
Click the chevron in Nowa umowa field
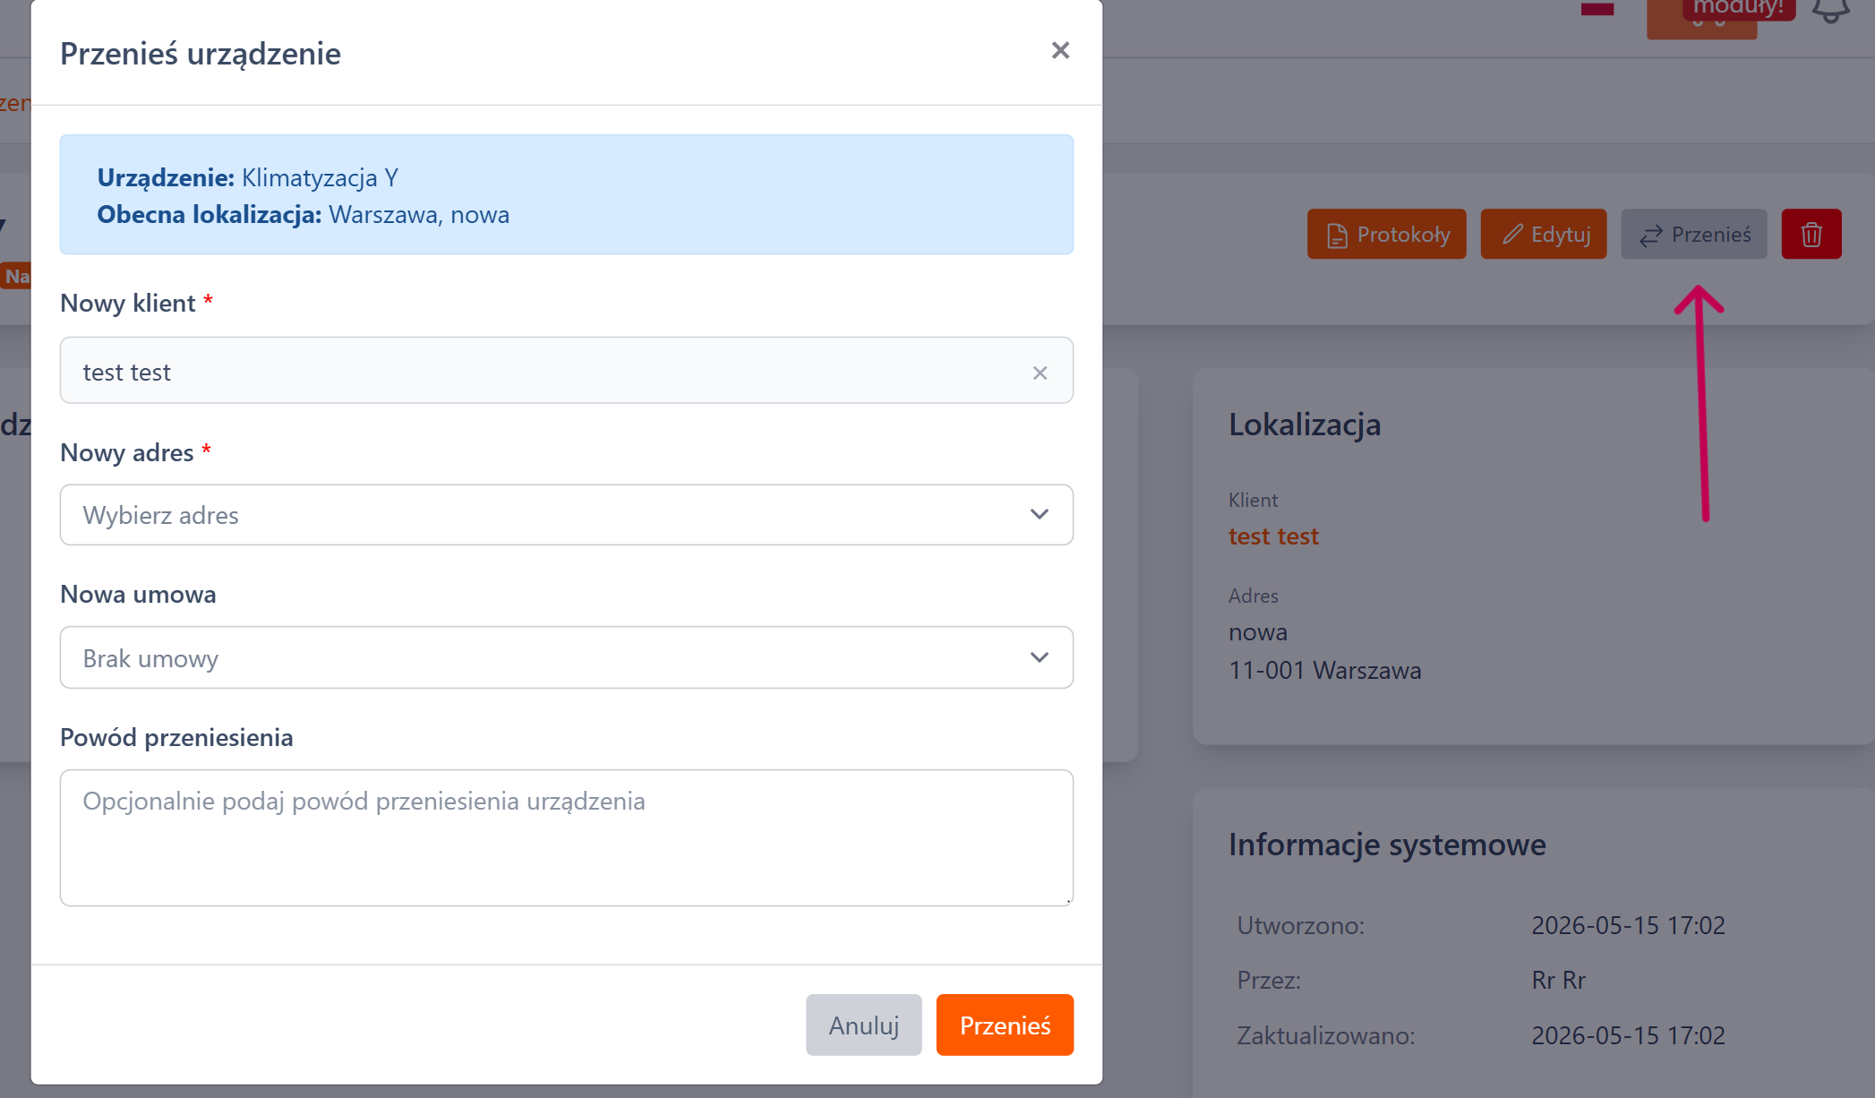[1039, 657]
